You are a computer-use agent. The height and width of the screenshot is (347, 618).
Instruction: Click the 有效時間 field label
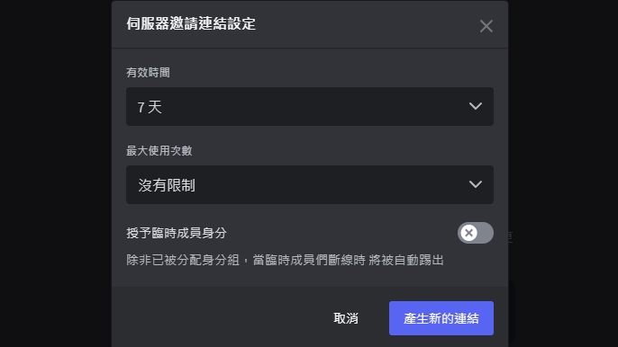point(148,73)
